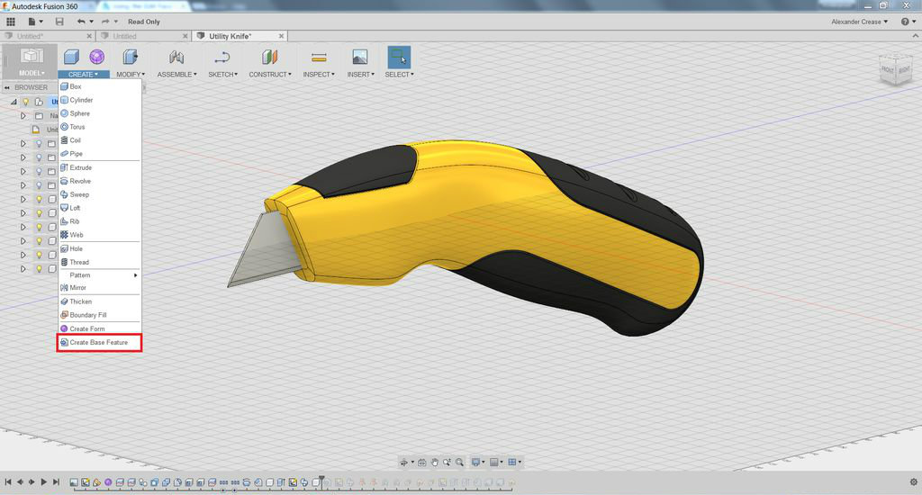This screenshot has height=495, width=922.
Task: Click Play on the timeline
Action: 43,482
